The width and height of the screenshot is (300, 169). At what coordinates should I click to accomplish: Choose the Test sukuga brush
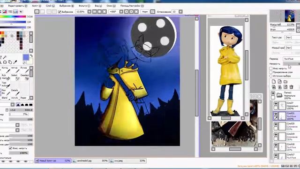[5, 84]
